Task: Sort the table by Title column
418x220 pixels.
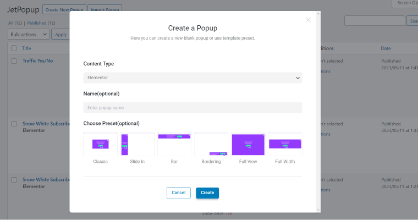Action: point(26,48)
